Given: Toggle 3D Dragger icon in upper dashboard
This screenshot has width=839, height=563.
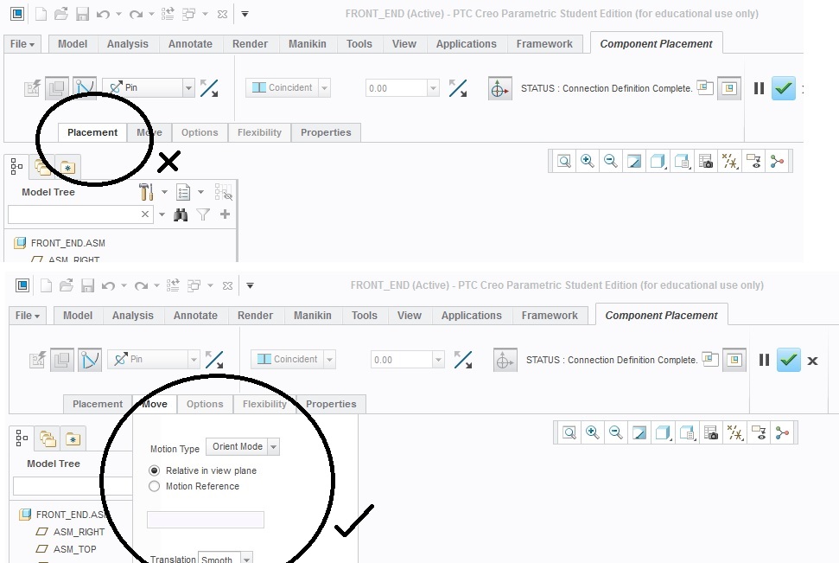Looking at the screenshot, I should point(499,89).
